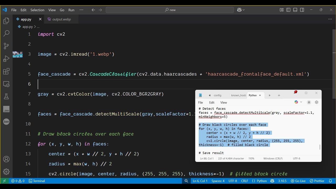Open the editor More Actions ellipsis

point(330,19)
